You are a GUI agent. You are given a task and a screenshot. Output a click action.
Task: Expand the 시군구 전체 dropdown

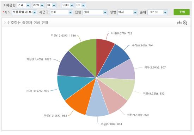pos(61,12)
